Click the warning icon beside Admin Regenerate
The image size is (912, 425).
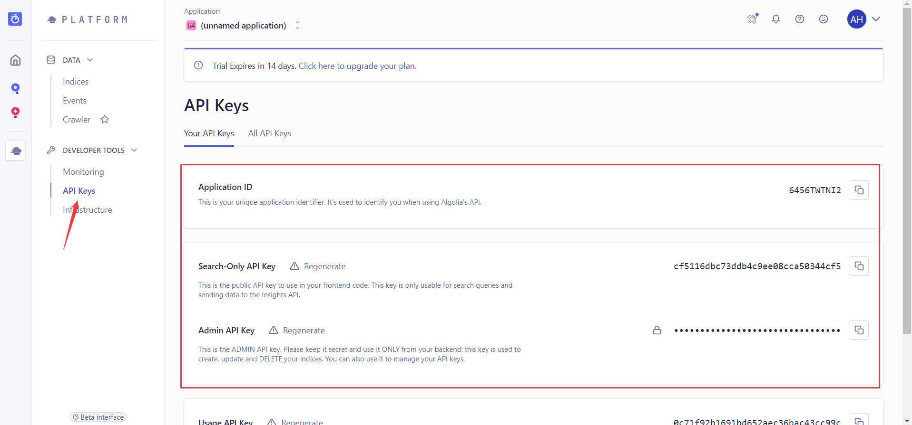point(274,330)
